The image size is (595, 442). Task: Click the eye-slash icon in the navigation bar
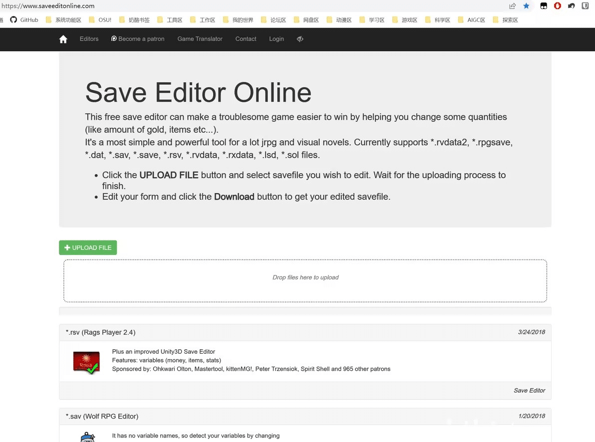300,38
